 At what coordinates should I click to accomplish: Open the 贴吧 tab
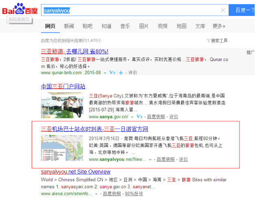point(88,26)
